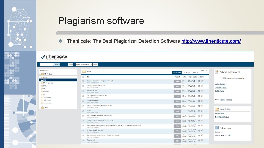Click the Submit a document icon
Viewport: 264px width, 148px height.
pyautogui.click(x=217, y=72)
